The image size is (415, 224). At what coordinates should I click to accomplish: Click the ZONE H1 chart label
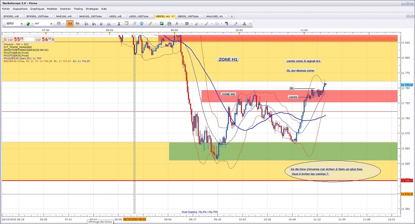228,60
